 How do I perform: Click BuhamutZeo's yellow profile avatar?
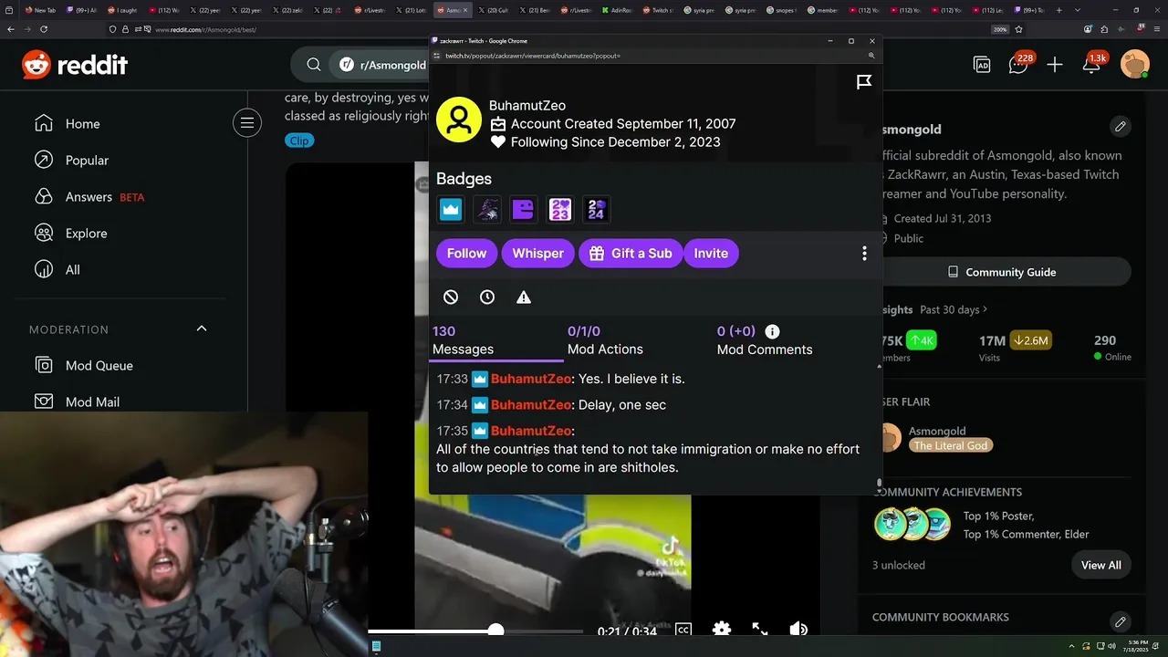tap(459, 120)
